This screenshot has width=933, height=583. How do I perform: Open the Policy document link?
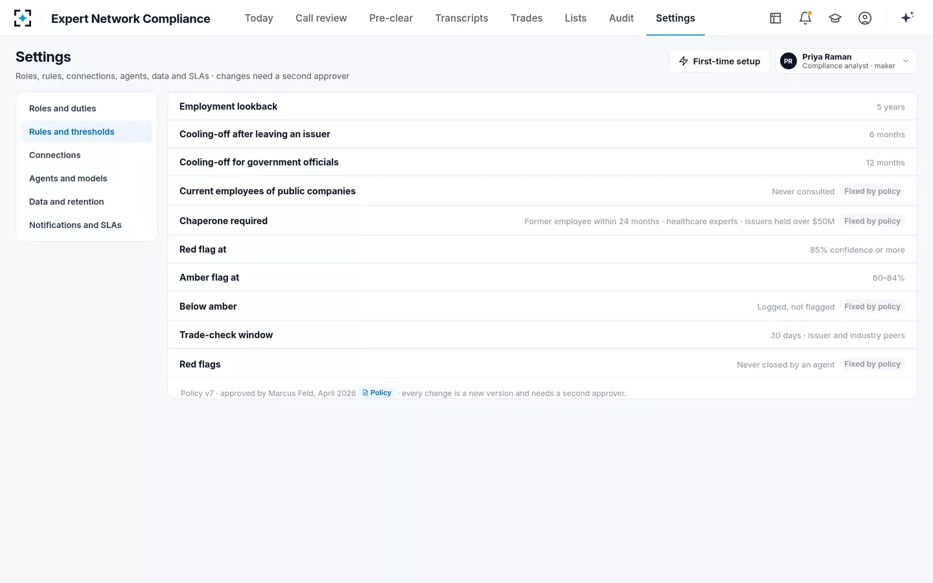pyautogui.click(x=377, y=393)
